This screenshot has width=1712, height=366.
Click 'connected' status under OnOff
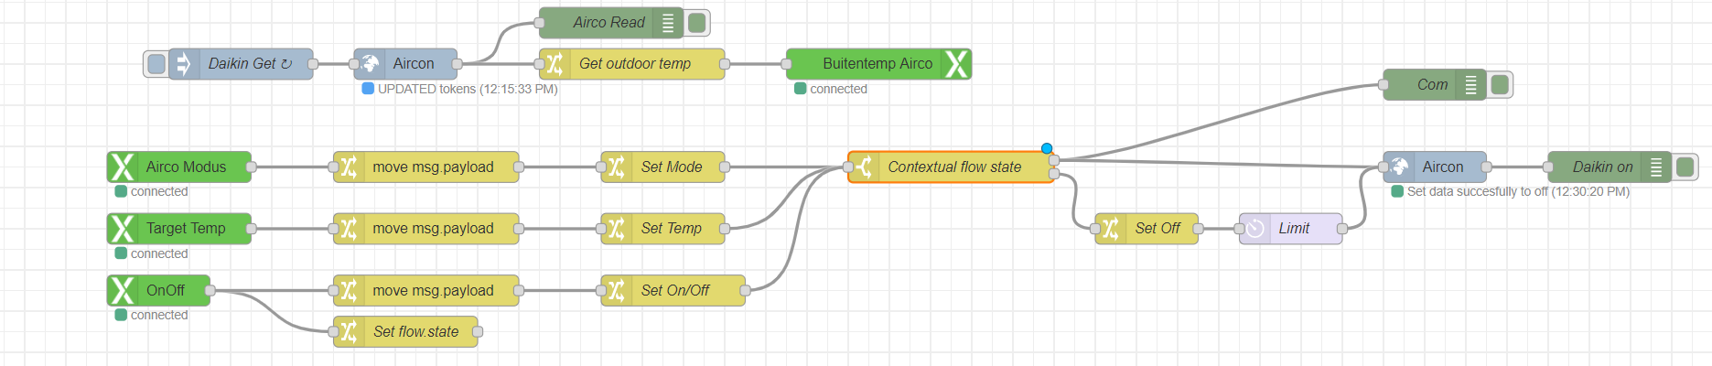coord(159,316)
